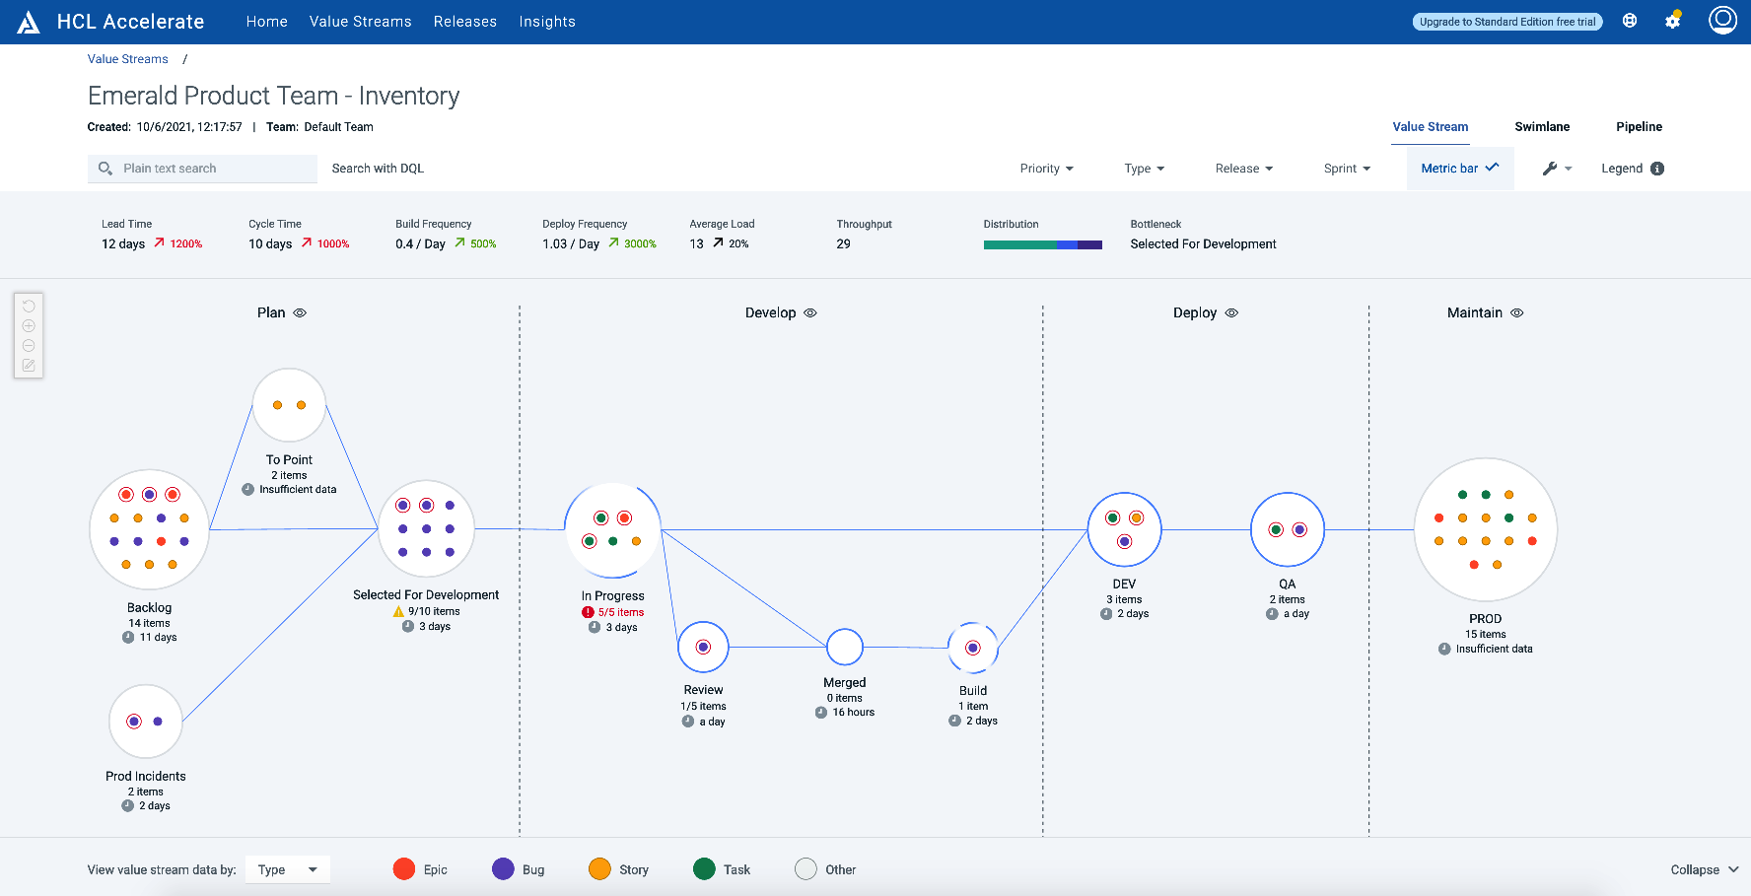This screenshot has width=1751, height=896.
Task: Click the Bottleneck Selected For Development text
Action: pyautogui.click(x=1203, y=244)
